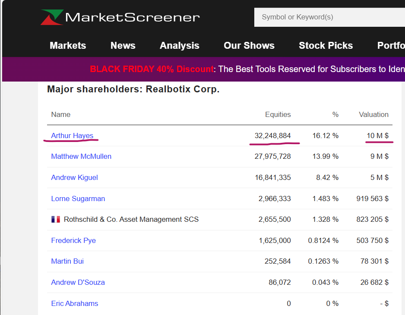This screenshot has width=405, height=315.
Task: Open the Our Shows section
Action: coord(249,45)
